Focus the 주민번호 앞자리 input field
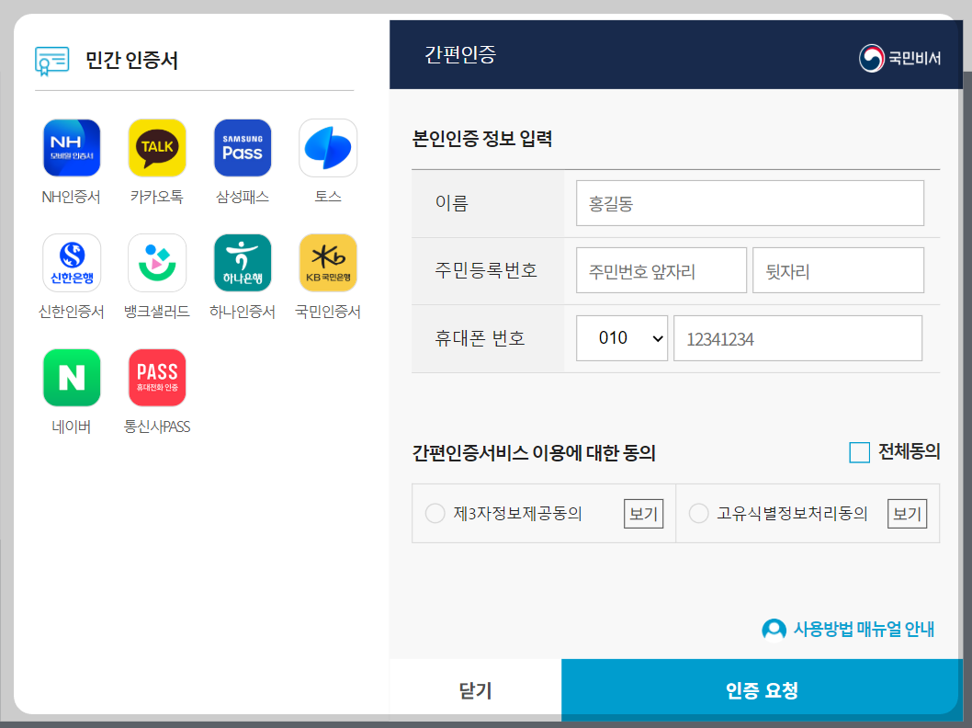This screenshot has height=728, width=972. pyautogui.click(x=661, y=270)
